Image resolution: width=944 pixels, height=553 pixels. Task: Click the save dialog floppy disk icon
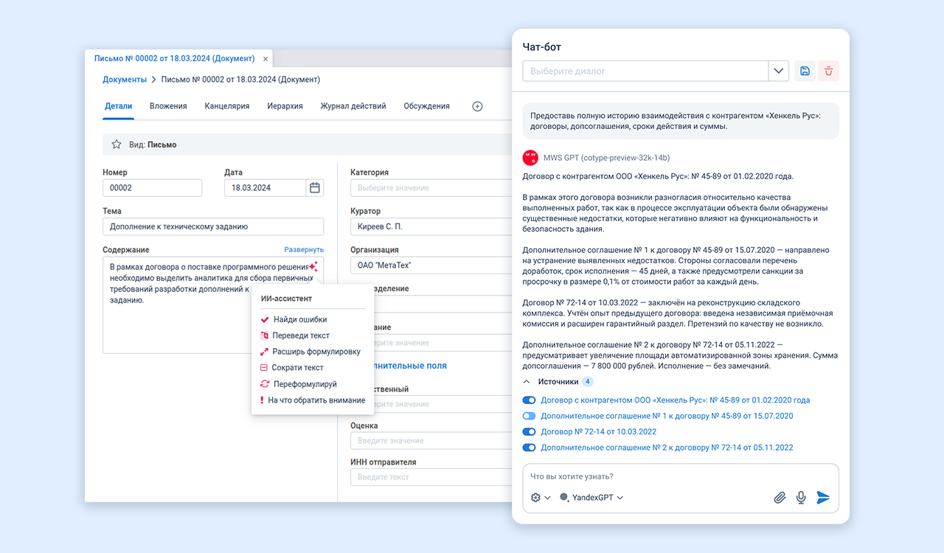pyautogui.click(x=805, y=71)
